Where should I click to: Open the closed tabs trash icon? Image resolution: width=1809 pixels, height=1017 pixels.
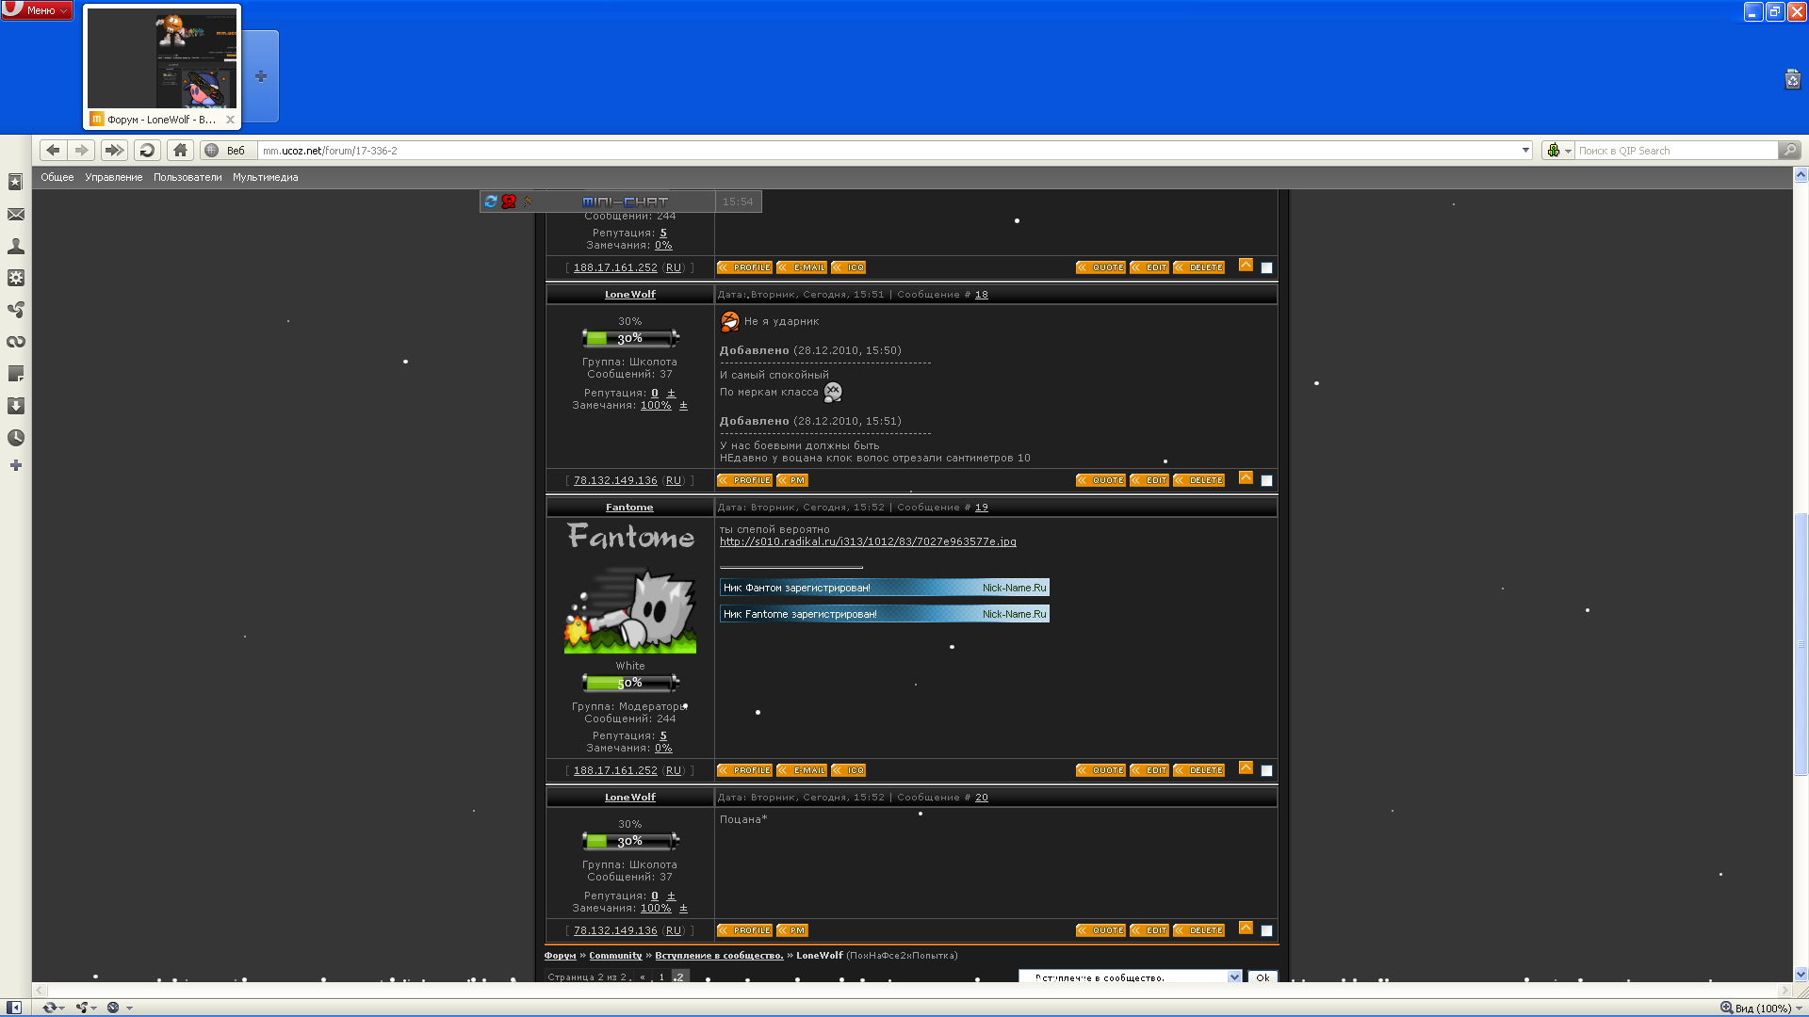(1792, 80)
